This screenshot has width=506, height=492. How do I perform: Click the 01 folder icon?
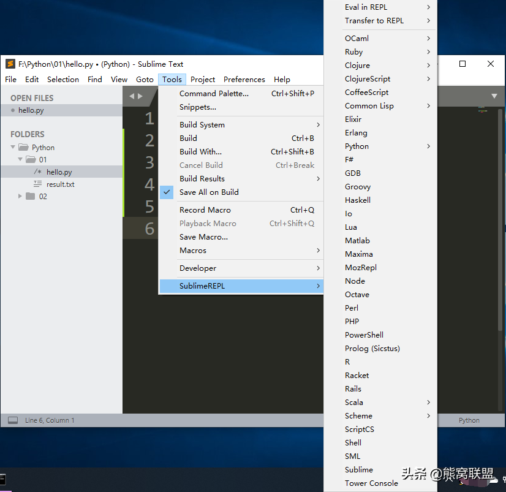(x=31, y=159)
